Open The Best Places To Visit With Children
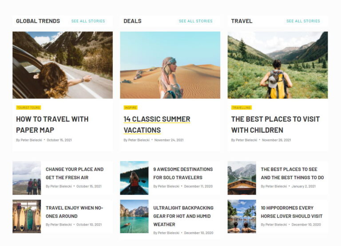This screenshot has width=341, height=246. coord(275,125)
